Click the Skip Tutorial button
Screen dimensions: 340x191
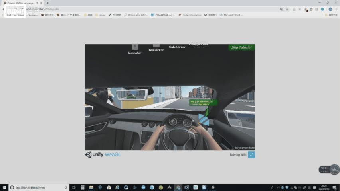point(241,47)
